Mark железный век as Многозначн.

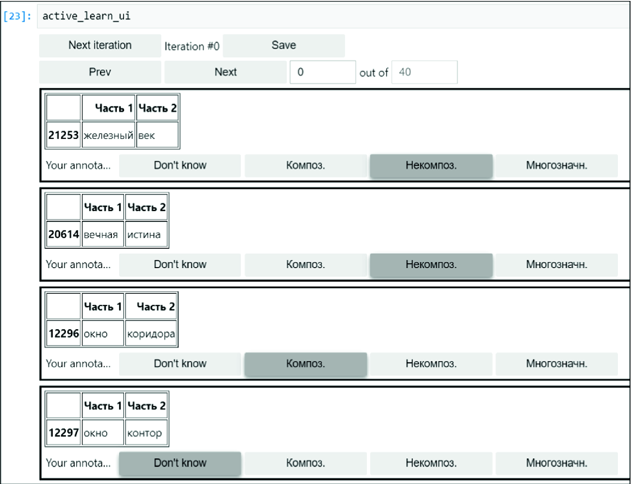557,166
